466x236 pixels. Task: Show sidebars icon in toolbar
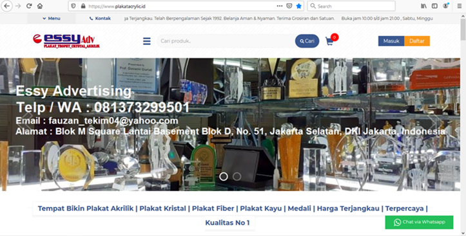[434, 6]
